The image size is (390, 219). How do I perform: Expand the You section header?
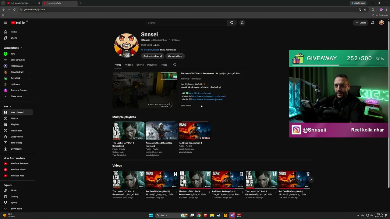(x=7, y=106)
